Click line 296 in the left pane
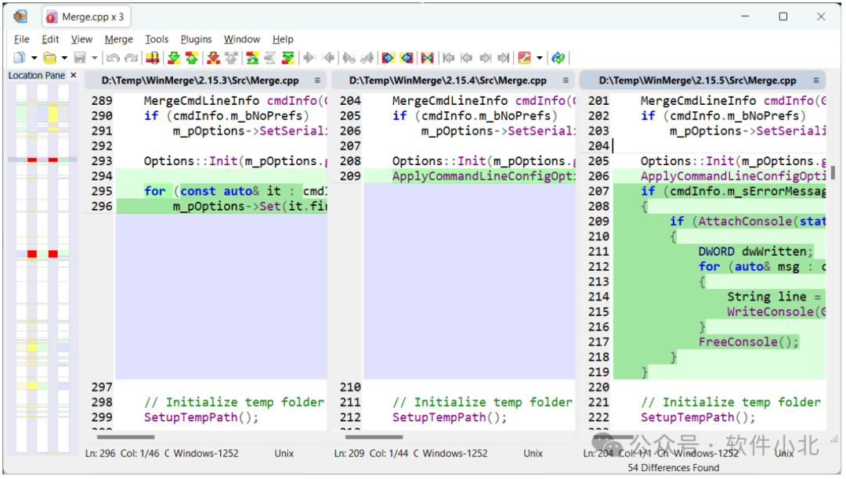 click(x=221, y=206)
